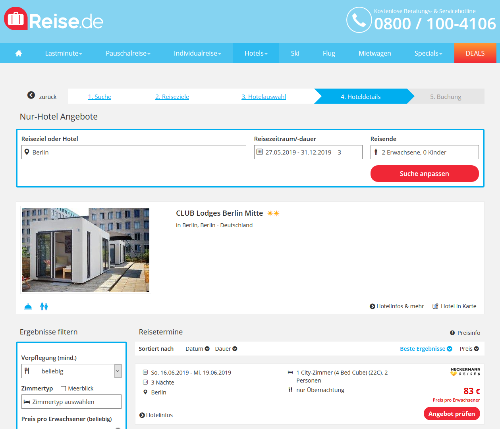The height and width of the screenshot is (429, 500).
Task: Select step 4. Hoteldetails
Action: [361, 97]
